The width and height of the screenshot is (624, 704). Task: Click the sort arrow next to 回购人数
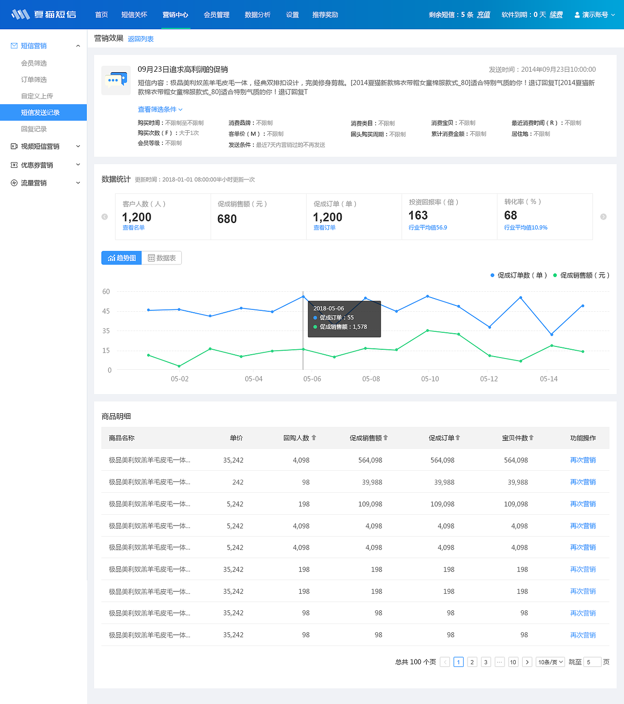pos(314,438)
